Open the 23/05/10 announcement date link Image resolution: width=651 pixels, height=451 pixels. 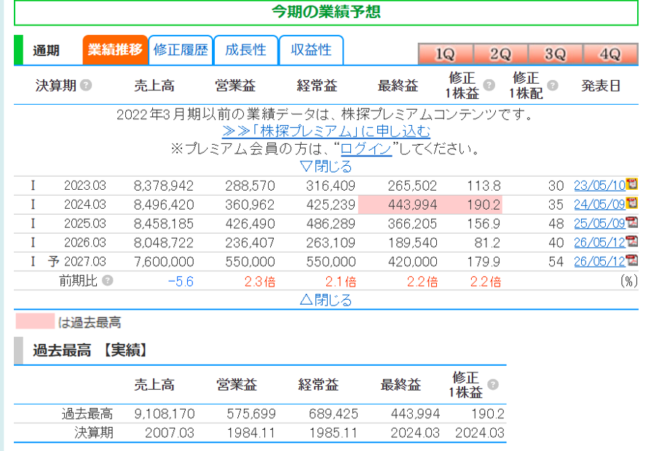click(x=599, y=185)
